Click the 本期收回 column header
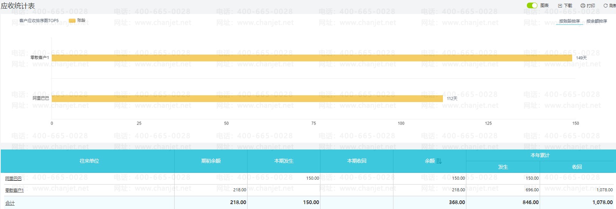Viewport: 616px width, 209px height. (x=357, y=161)
